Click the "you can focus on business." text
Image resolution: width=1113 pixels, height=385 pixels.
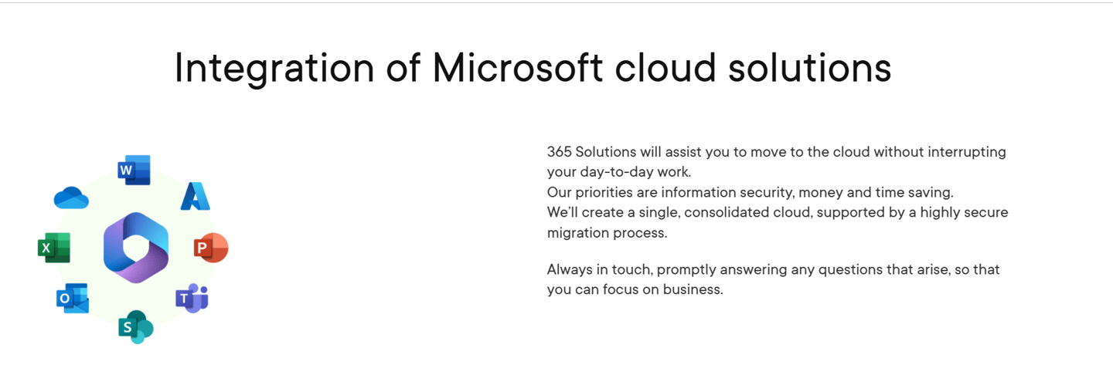(635, 290)
